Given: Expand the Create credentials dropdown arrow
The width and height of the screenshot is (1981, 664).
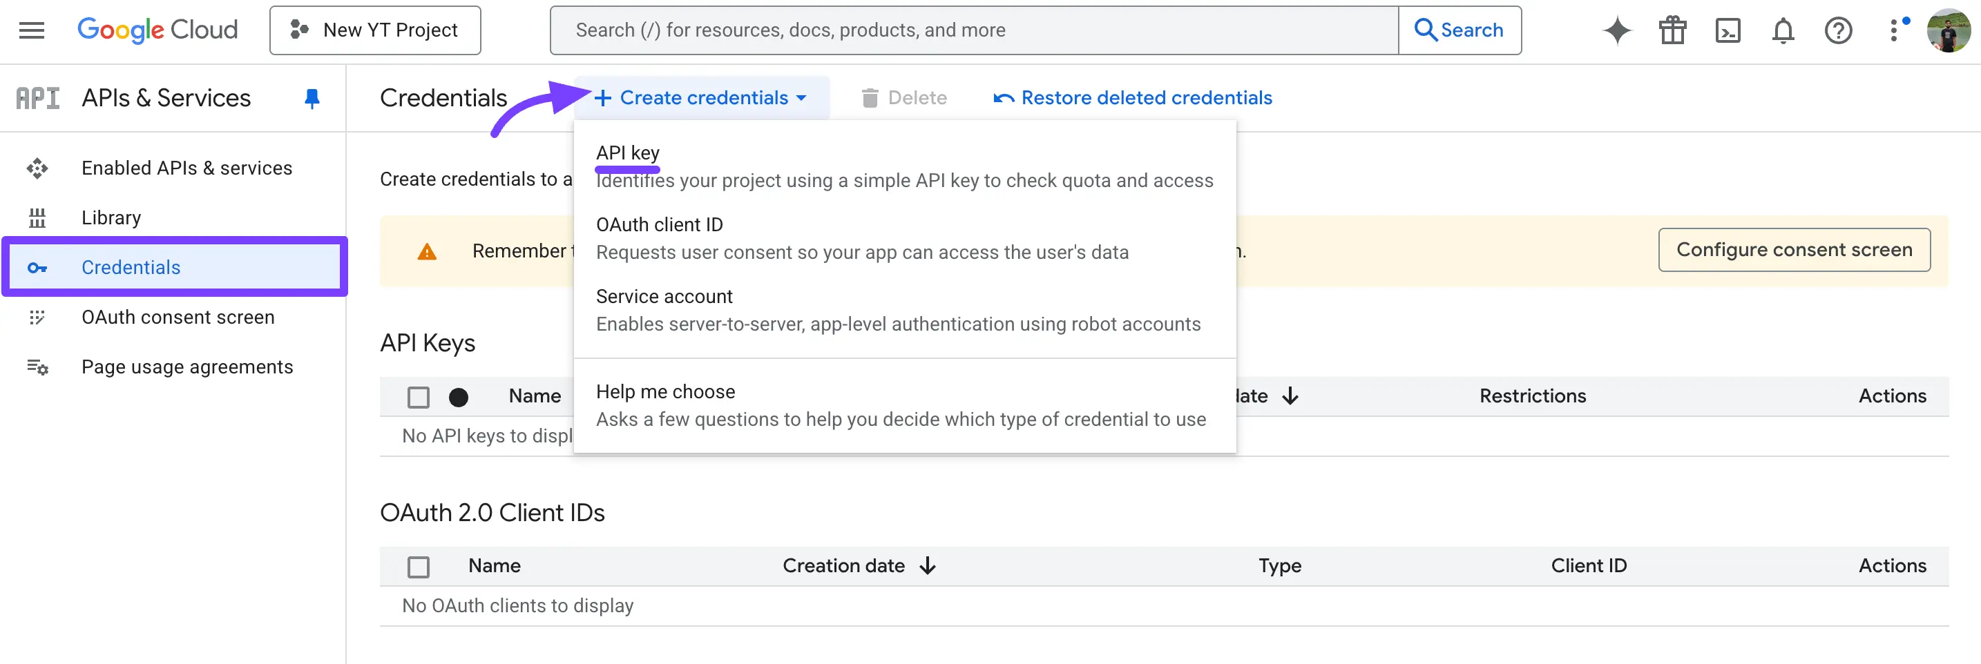Looking at the screenshot, I should point(803,97).
